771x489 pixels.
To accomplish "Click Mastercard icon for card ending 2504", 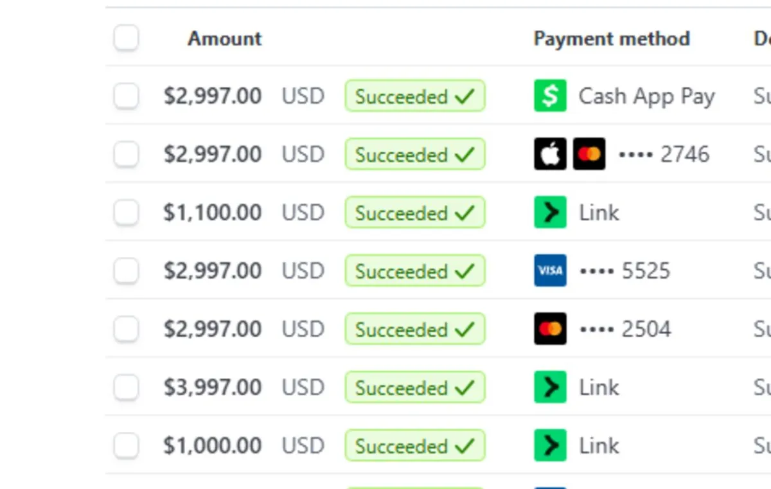I will coord(550,329).
